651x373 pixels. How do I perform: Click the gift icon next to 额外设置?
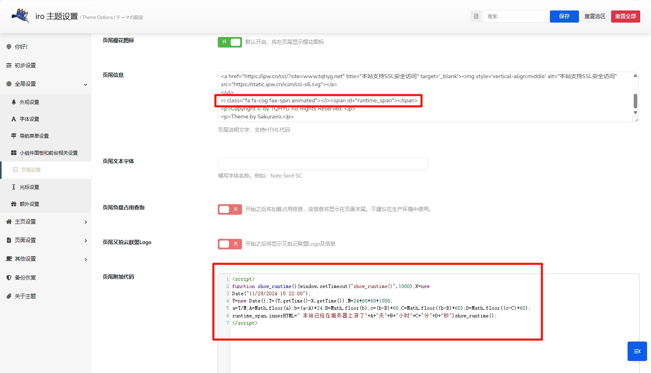click(x=14, y=204)
